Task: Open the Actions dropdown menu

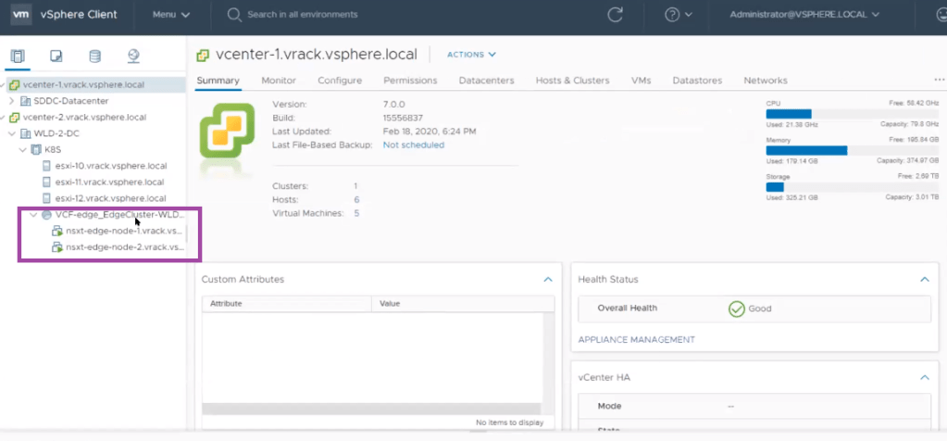Action: click(471, 55)
